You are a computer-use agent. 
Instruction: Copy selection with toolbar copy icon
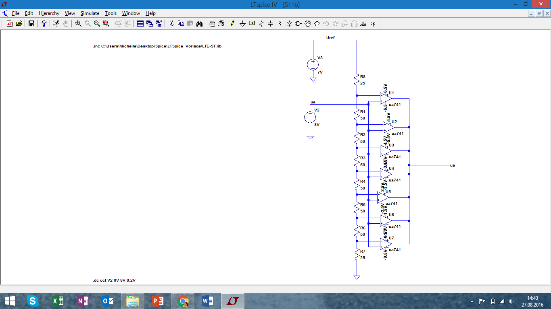(181, 24)
